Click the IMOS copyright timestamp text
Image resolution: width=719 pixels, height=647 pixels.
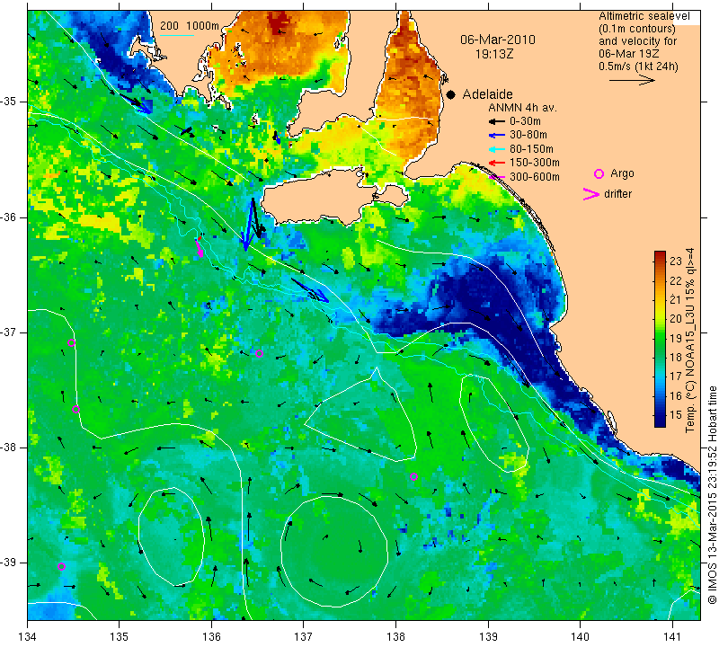pyautogui.click(x=712, y=495)
